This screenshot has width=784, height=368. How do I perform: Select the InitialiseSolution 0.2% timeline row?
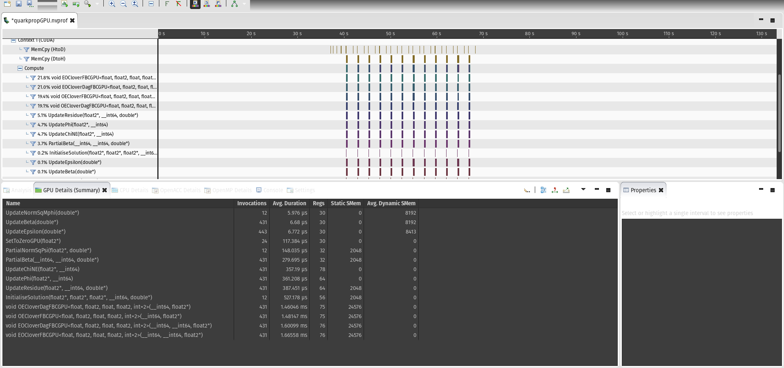[x=390, y=153]
